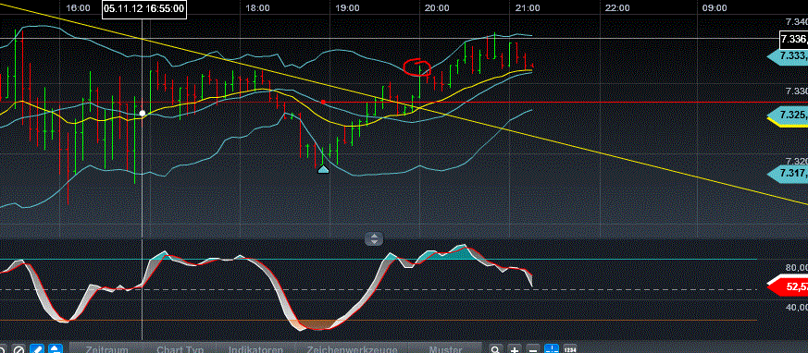Open the Zeitraum menu
This screenshot has width=808, height=353.
pyautogui.click(x=106, y=349)
